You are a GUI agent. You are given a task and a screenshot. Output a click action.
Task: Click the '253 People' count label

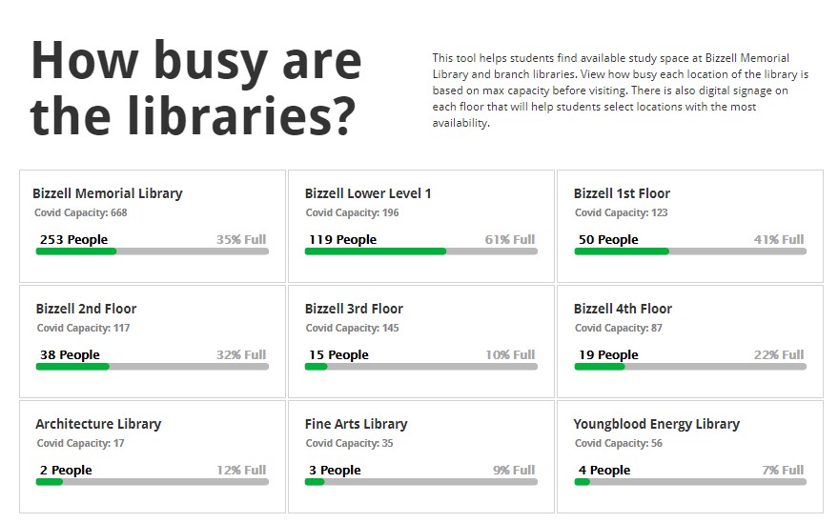73,239
